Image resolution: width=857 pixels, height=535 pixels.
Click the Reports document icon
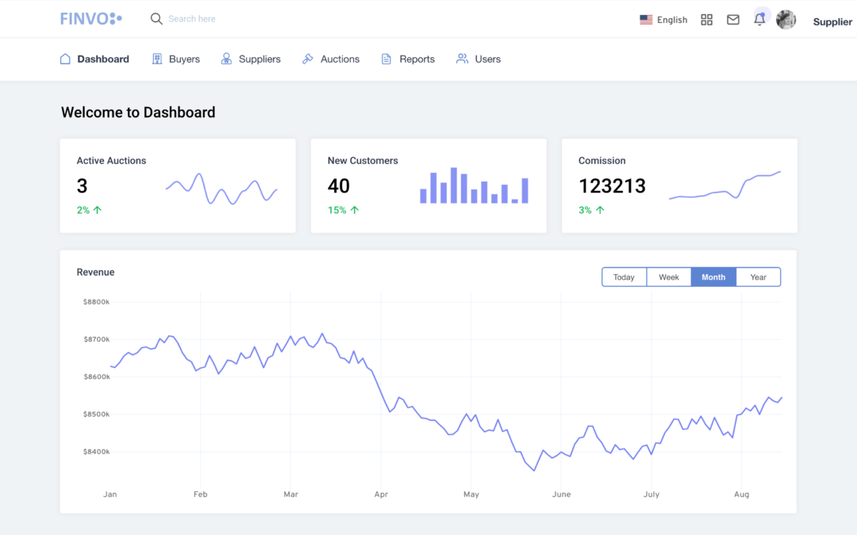click(386, 59)
